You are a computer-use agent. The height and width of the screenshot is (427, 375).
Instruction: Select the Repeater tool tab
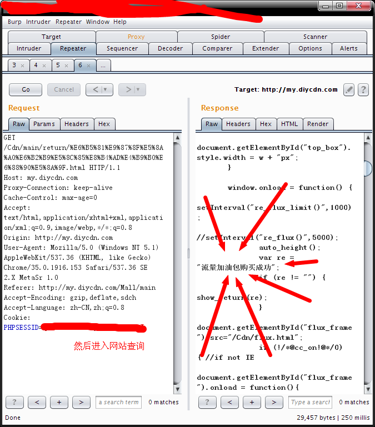click(73, 48)
